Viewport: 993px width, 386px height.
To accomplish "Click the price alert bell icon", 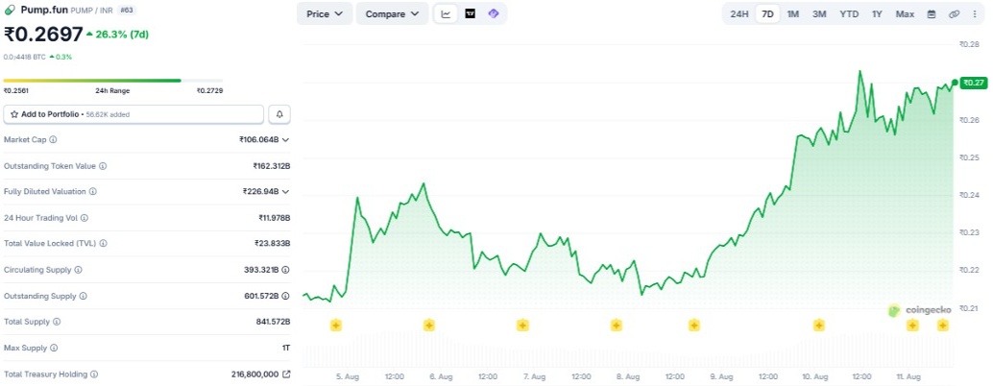I will coord(279,114).
